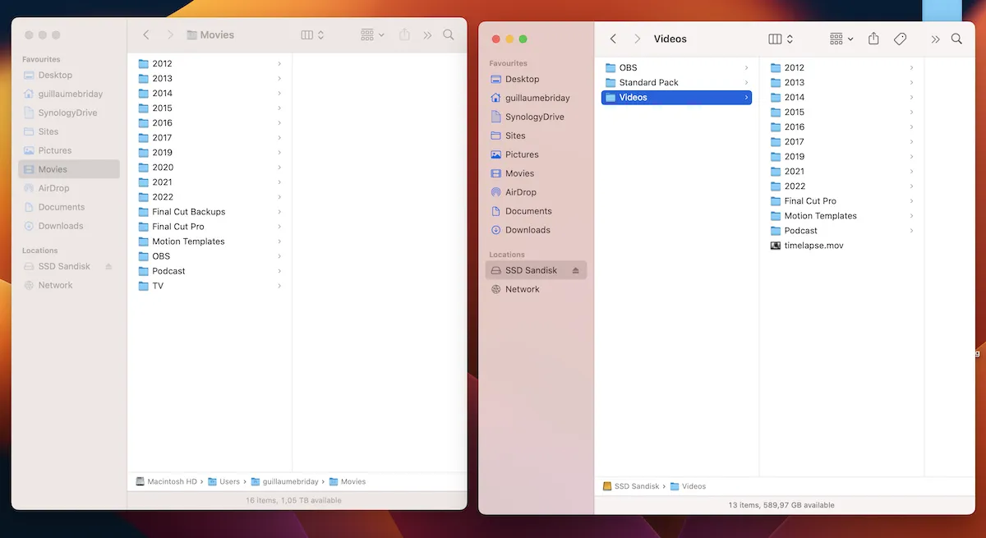Click the forward arrow in Videos window
The height and width of the screenshot is (538, 986).
tap(637, 39)
